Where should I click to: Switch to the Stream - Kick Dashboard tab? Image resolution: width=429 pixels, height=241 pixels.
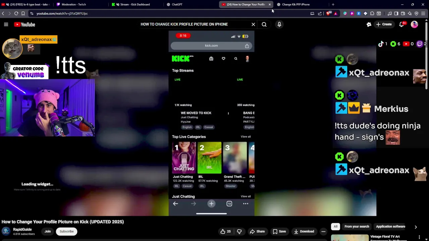pyautogui.click(x=136, y=4)
